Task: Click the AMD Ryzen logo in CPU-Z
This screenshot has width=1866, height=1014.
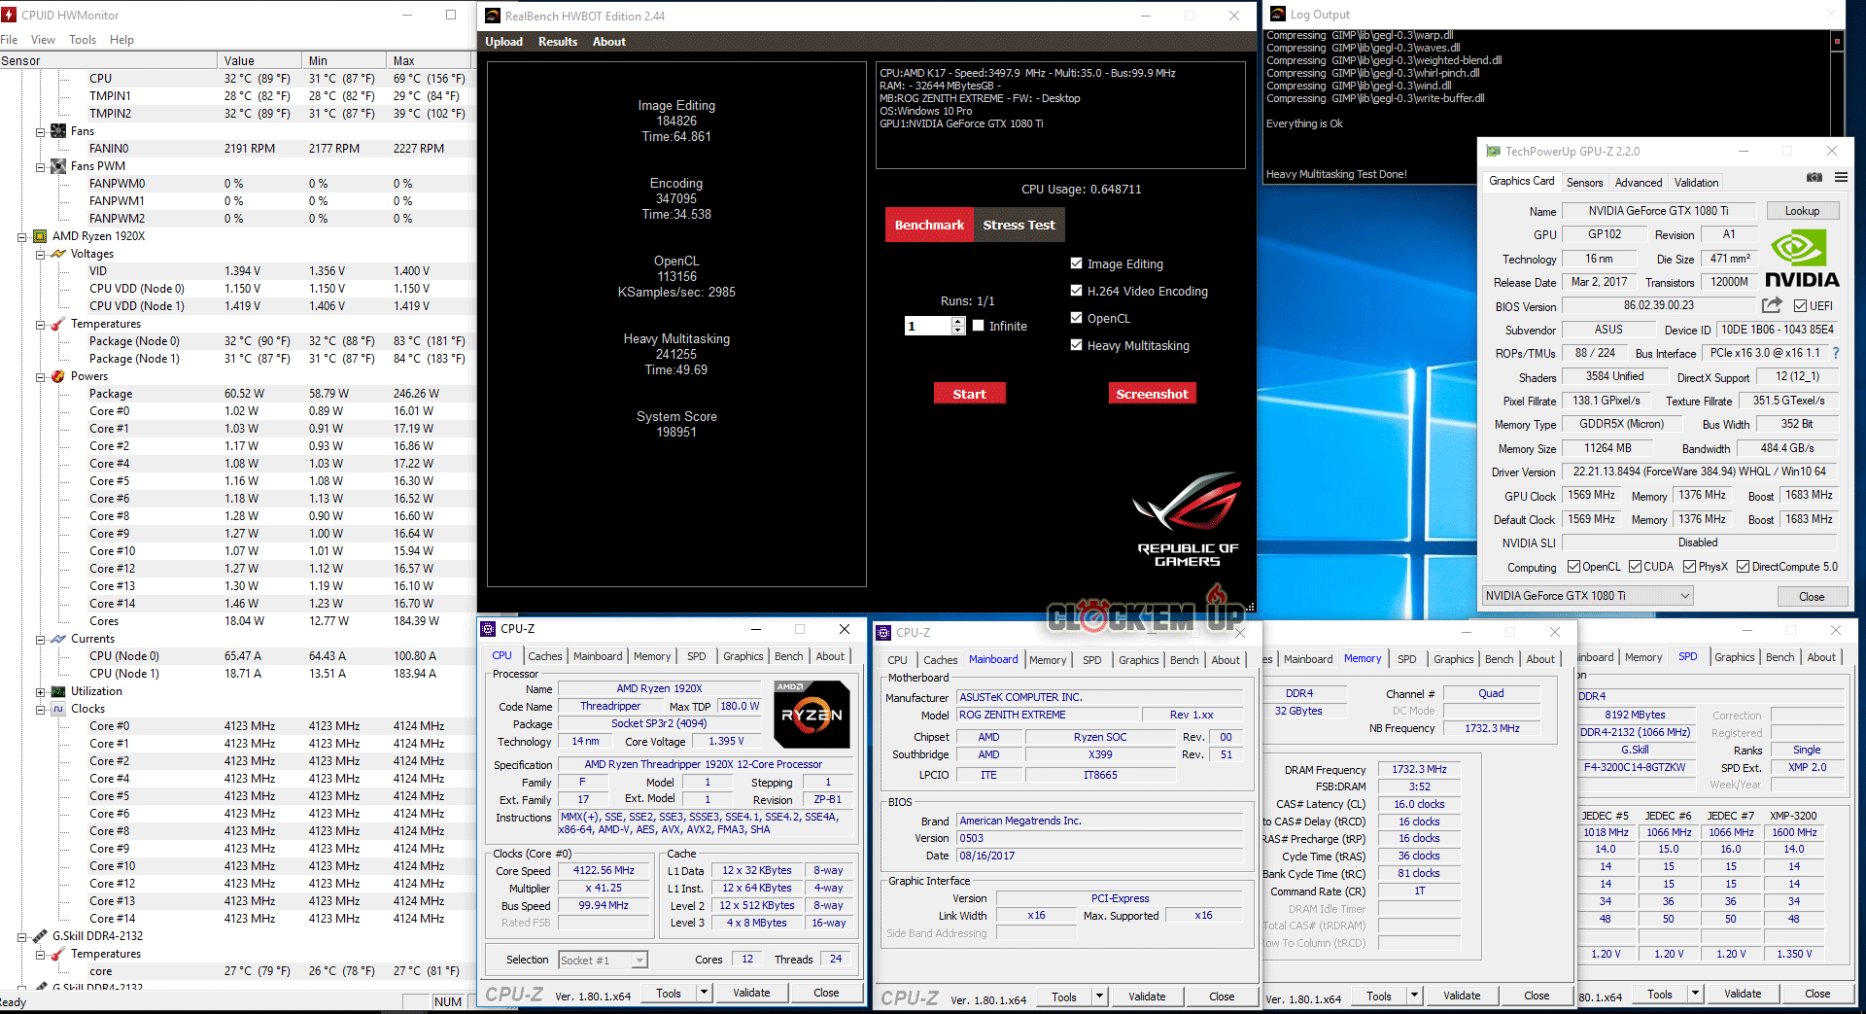Action: point(812,715)
